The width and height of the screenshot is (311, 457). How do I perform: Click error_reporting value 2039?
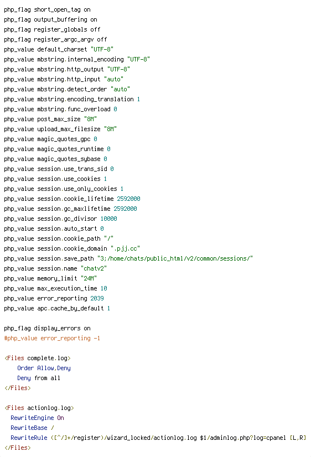pyautogui.click(x=97, y=298)
